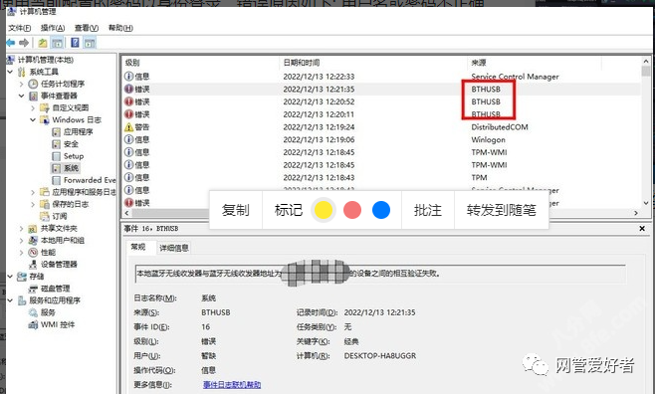Close the event detail pane
Screen dimensions: 655x394
[x=642, y=228]
